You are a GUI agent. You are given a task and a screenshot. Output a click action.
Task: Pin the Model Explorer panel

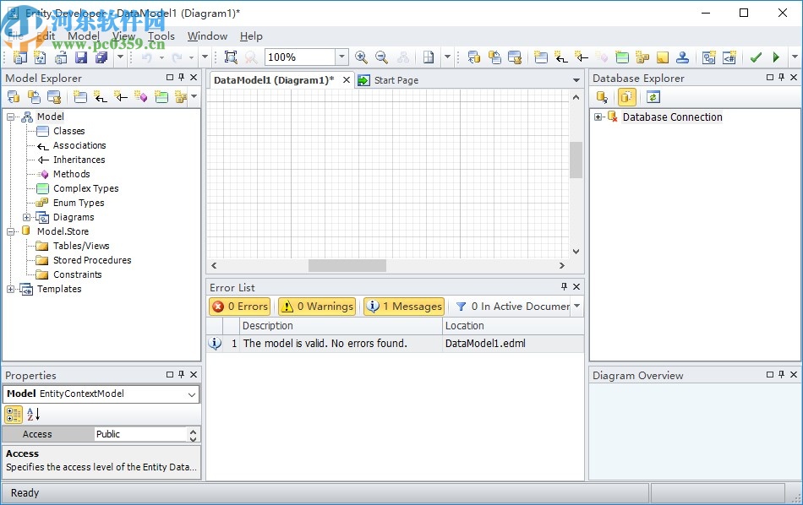[181, 77]
